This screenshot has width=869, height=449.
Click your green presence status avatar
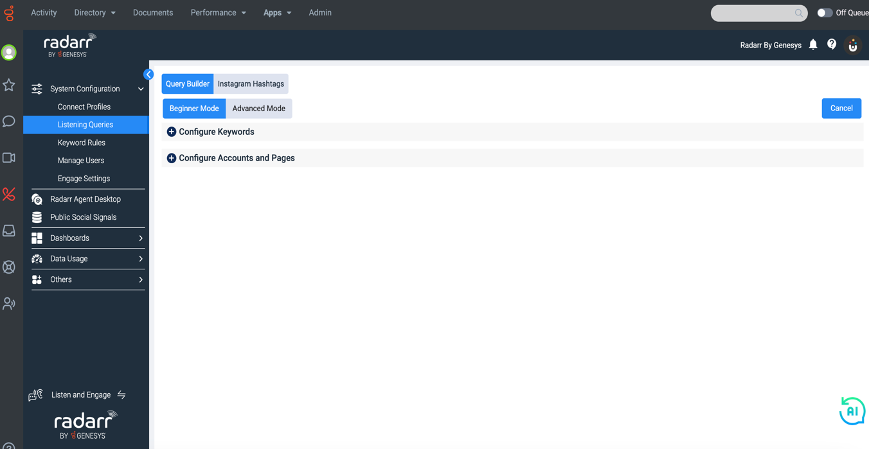[9, 52]
